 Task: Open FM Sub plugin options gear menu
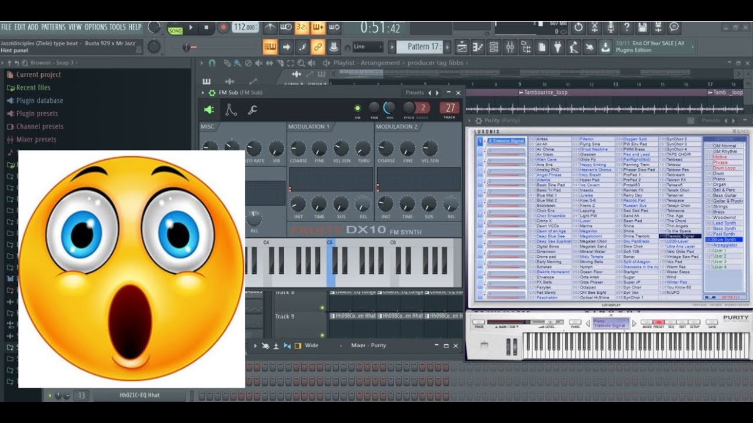pos(212,93)
